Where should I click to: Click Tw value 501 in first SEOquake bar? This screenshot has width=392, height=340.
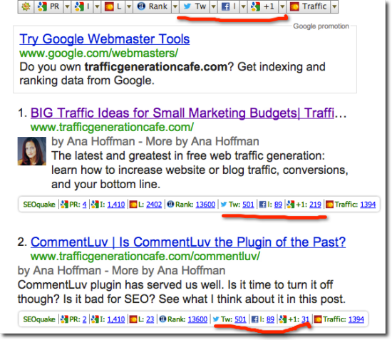click(x=248, y=205)
